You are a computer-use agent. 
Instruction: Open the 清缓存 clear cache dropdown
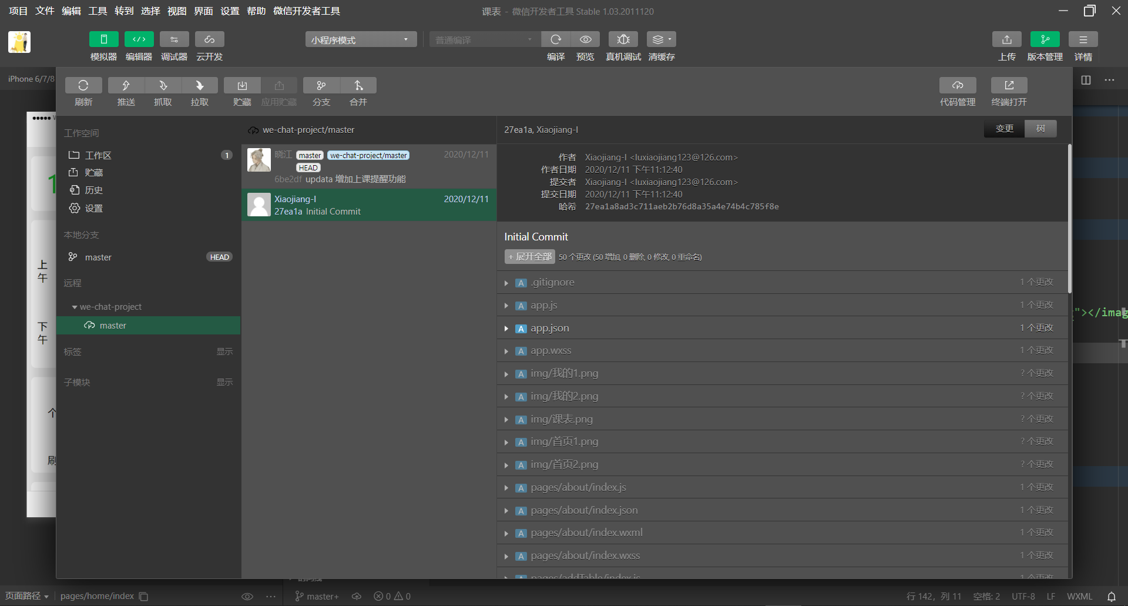662,39
